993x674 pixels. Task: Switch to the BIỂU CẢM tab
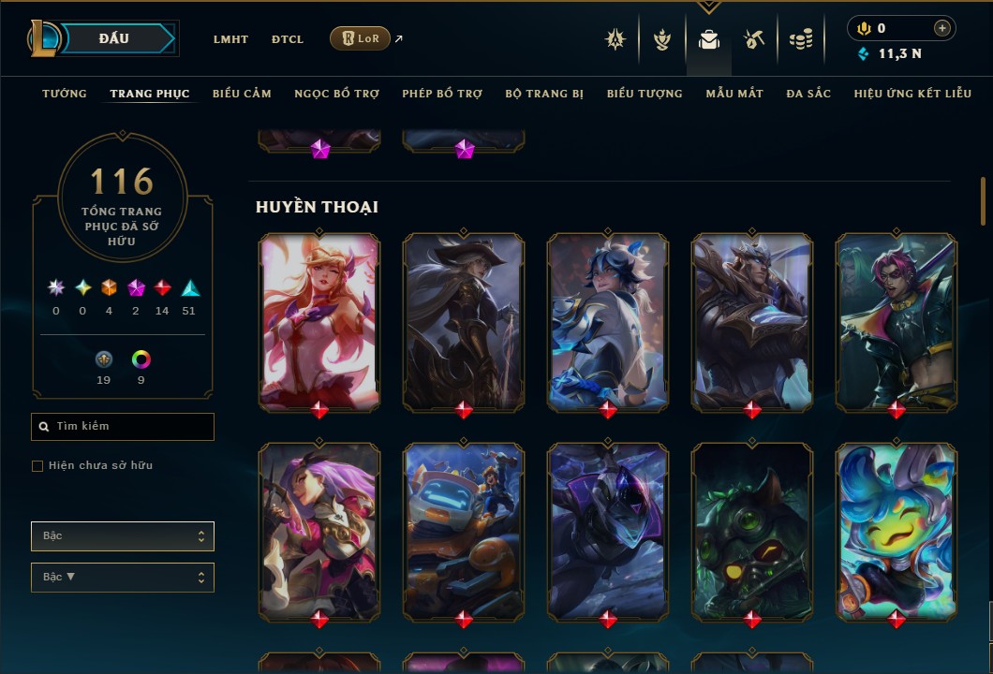coord(242,94)
